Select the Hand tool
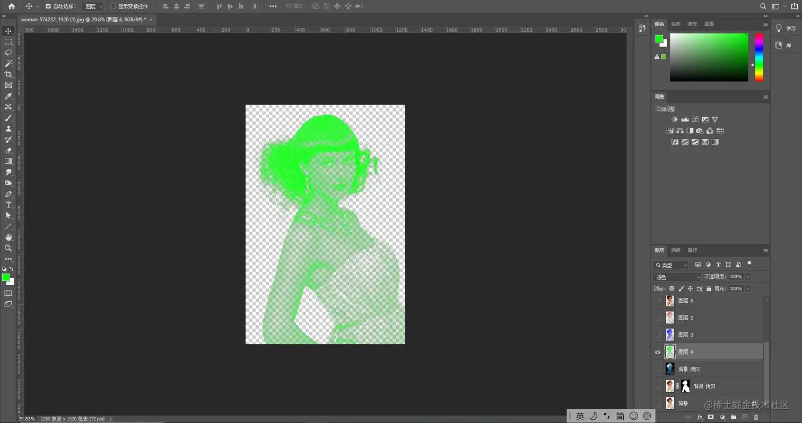Viewport: 802px width, 423px height. 8,237
